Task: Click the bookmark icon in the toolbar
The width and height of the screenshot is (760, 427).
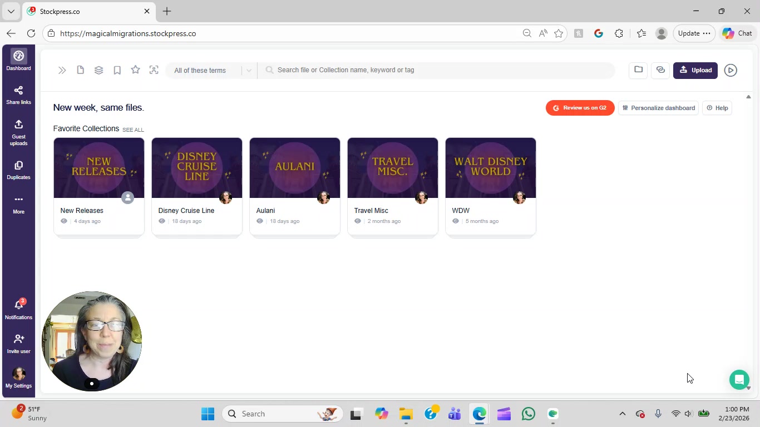Action: [x=117, y=70]
